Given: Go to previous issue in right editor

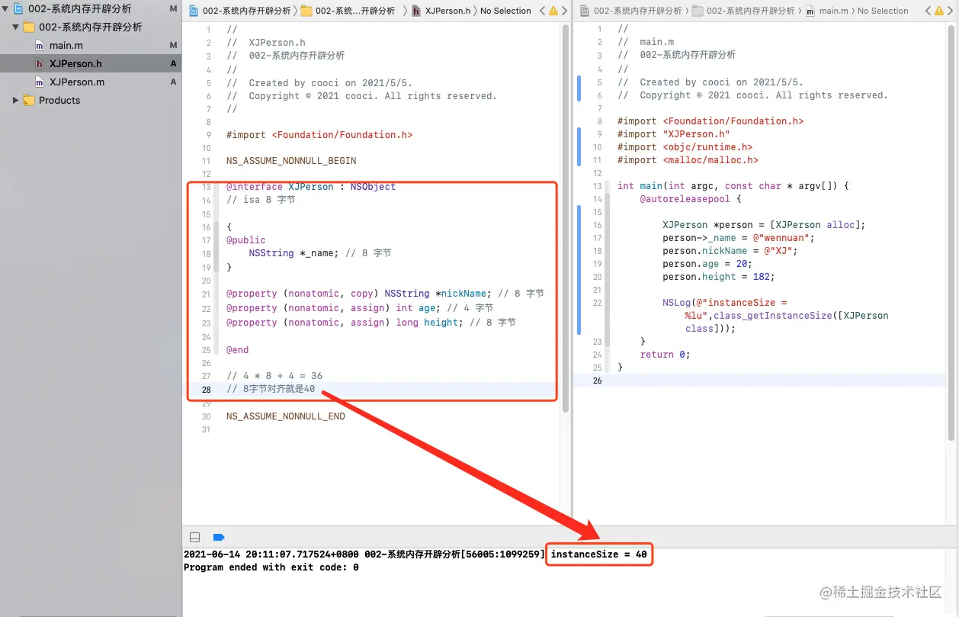Looking at the screenshot, I should [928, 11].
